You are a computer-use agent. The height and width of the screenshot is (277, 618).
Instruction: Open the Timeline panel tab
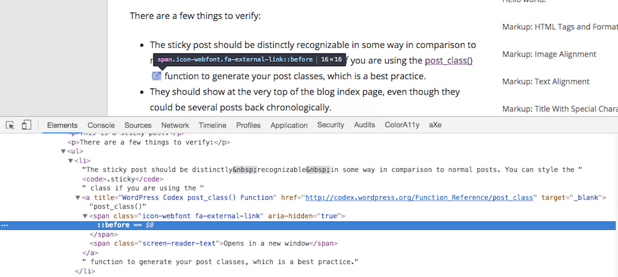(x=212, y=125)
